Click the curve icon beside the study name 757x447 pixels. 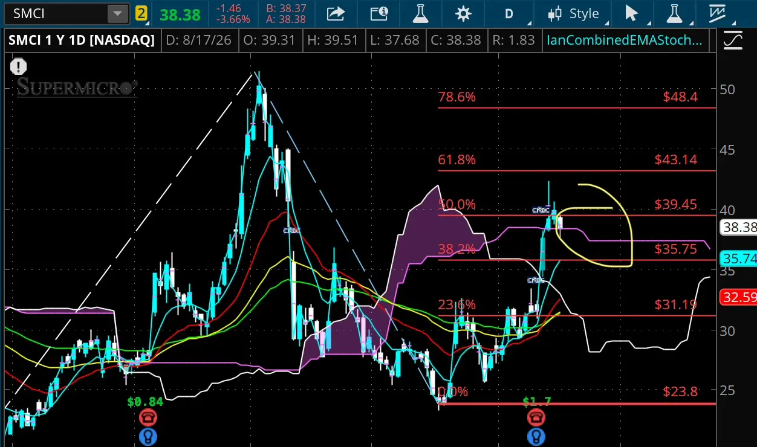pyautogui.click(x=732, y=40)
